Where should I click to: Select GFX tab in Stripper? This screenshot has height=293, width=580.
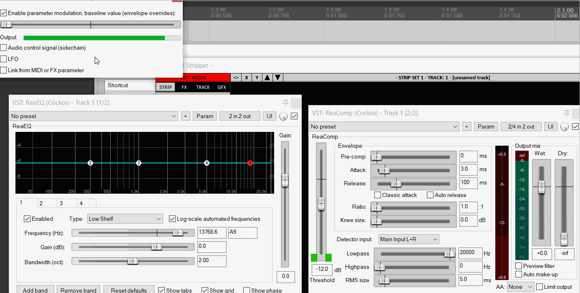(x=222, y=87)
